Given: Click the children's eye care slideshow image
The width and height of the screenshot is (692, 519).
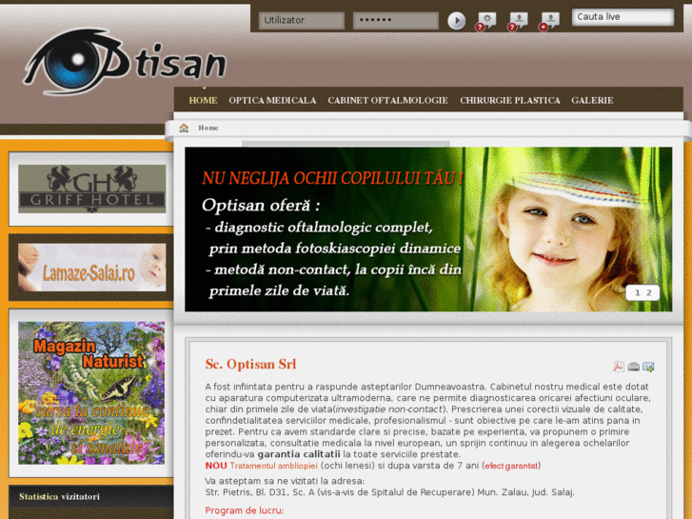Looking at the screenshot, I should (428, 230).
